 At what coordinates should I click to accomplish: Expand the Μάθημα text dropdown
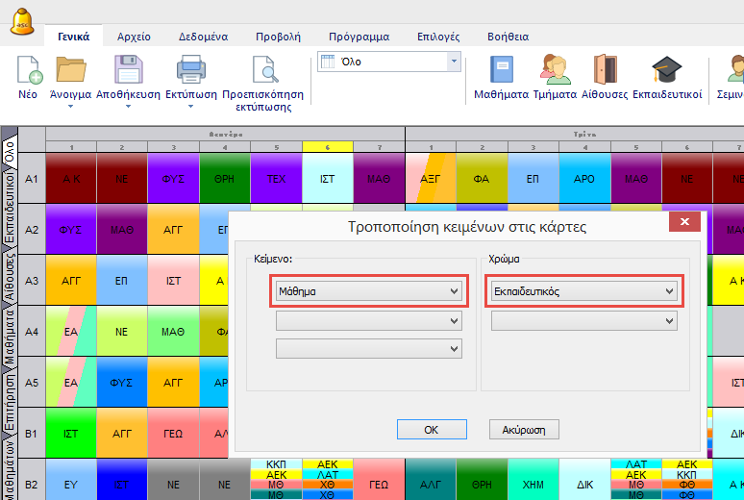pos(368,290)
